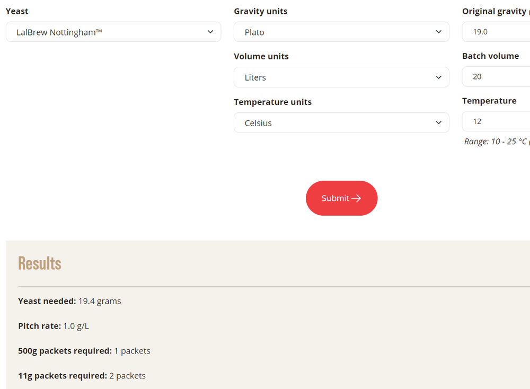
Task: Click the Batch volume label
Action: pos(490,56)
